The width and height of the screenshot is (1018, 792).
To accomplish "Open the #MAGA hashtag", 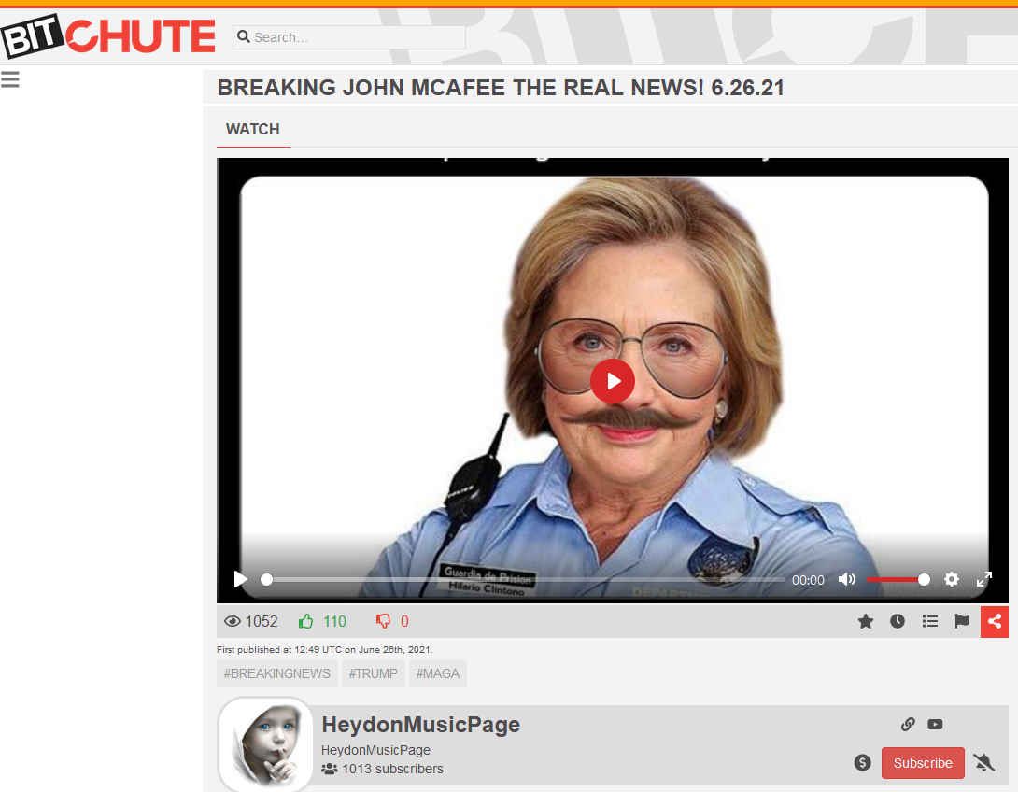I will [438, 673].
